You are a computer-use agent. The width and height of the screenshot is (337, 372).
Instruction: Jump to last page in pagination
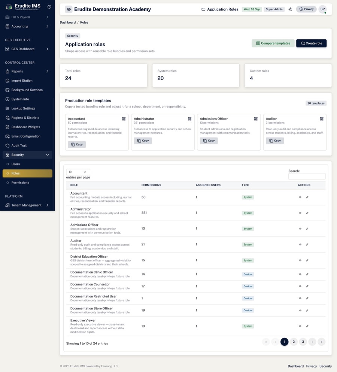321,342
